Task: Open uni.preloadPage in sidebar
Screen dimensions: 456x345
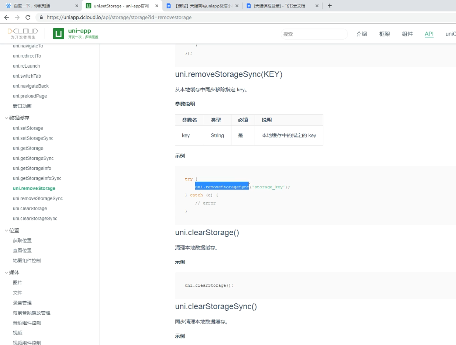Action: click(30, 96)
